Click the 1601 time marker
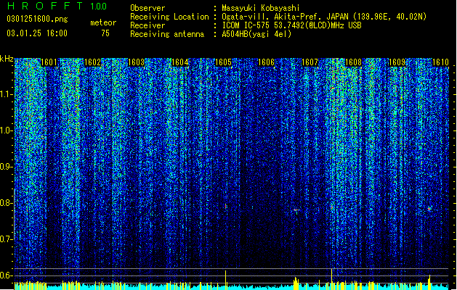 49,62
